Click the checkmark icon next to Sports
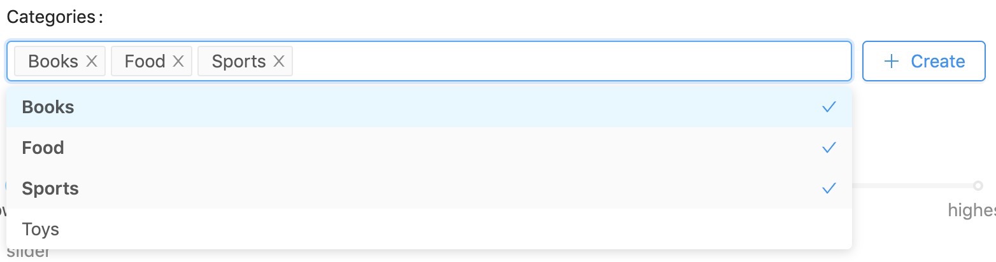The image size is (996, 262). point(829,188)
